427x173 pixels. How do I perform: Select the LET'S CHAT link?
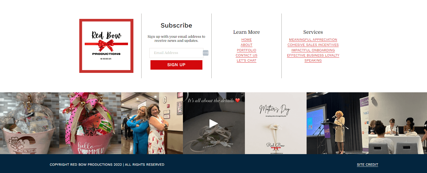pyautogui.click(x=247, y=60)
